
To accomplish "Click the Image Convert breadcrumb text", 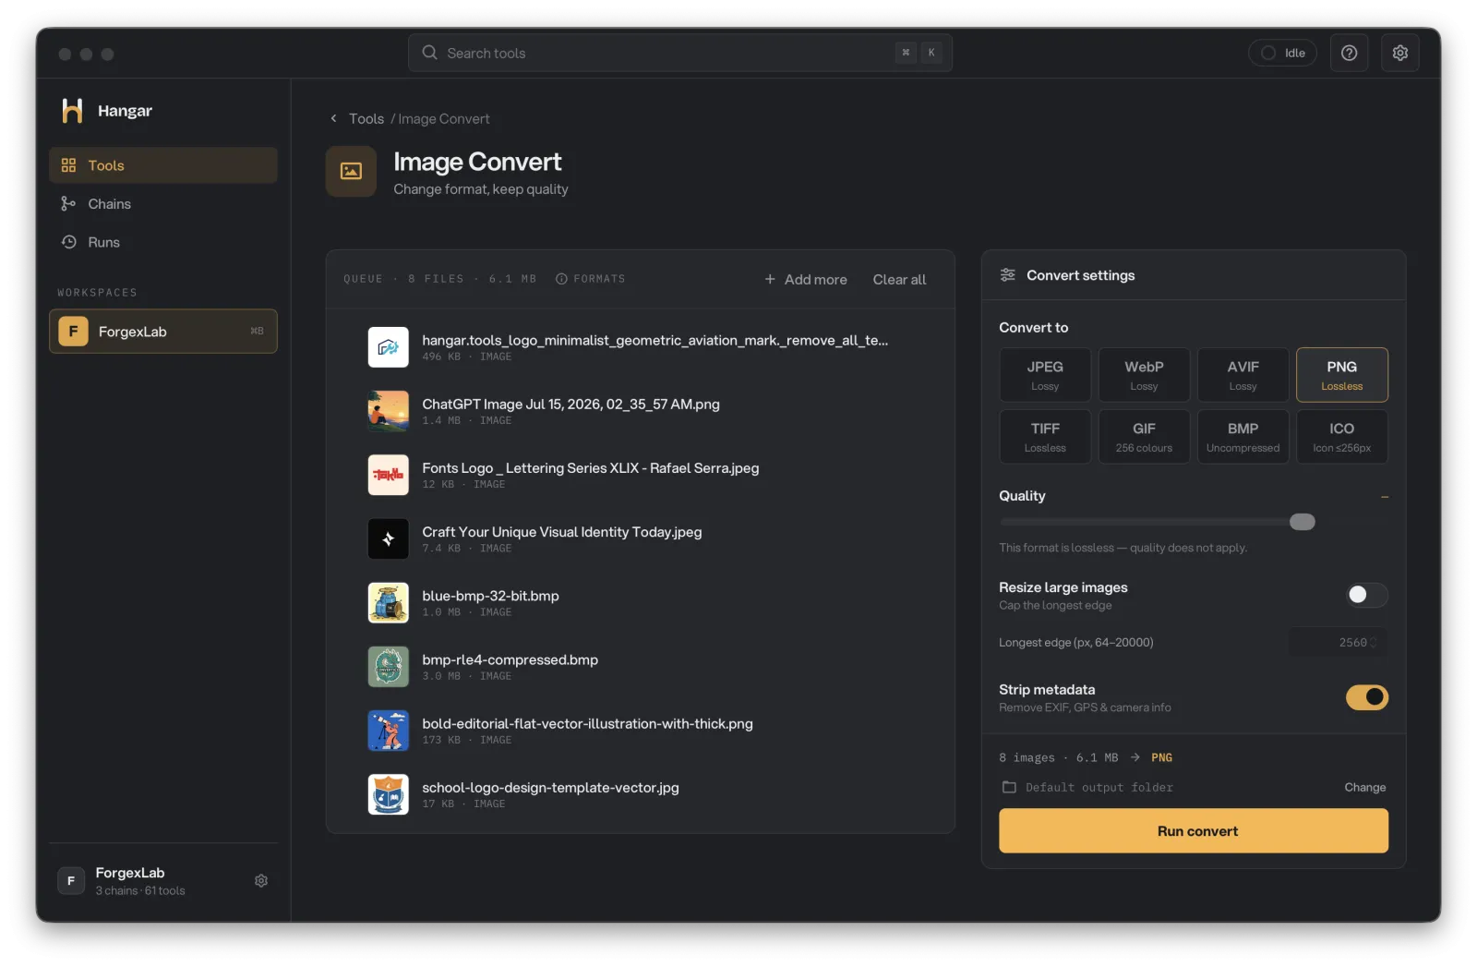I will pos(444,119).
